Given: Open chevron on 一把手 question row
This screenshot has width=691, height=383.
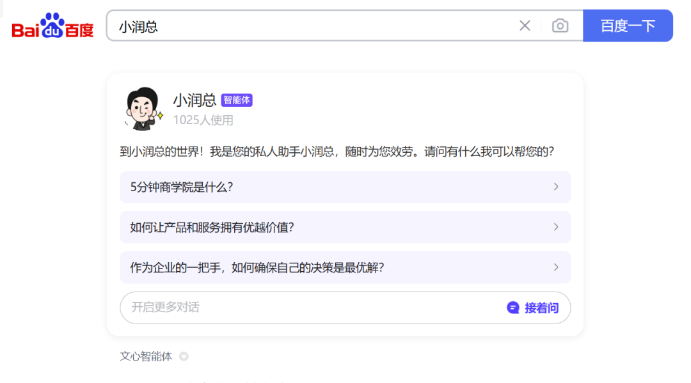Looking at the screenshot, I should coord(556,267).
